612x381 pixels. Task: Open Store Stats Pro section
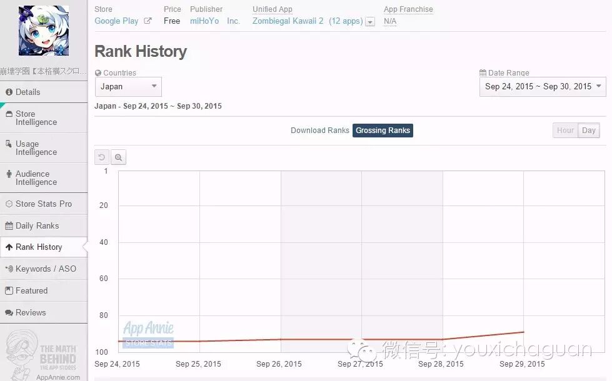[x=44, y=204]
